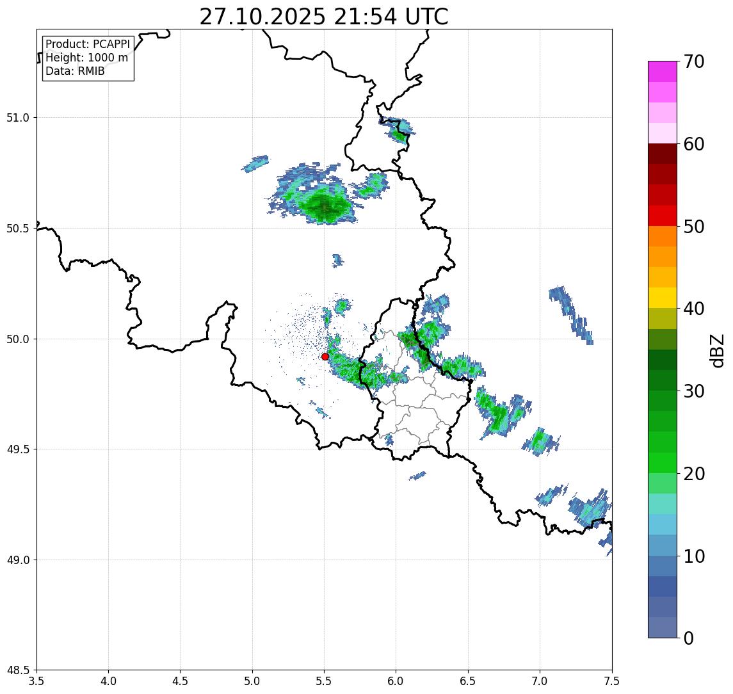This screenshot has width=733, height=694.
Task: Click the y-axis latitude label 49.5
Action: [x=17, y=449]
